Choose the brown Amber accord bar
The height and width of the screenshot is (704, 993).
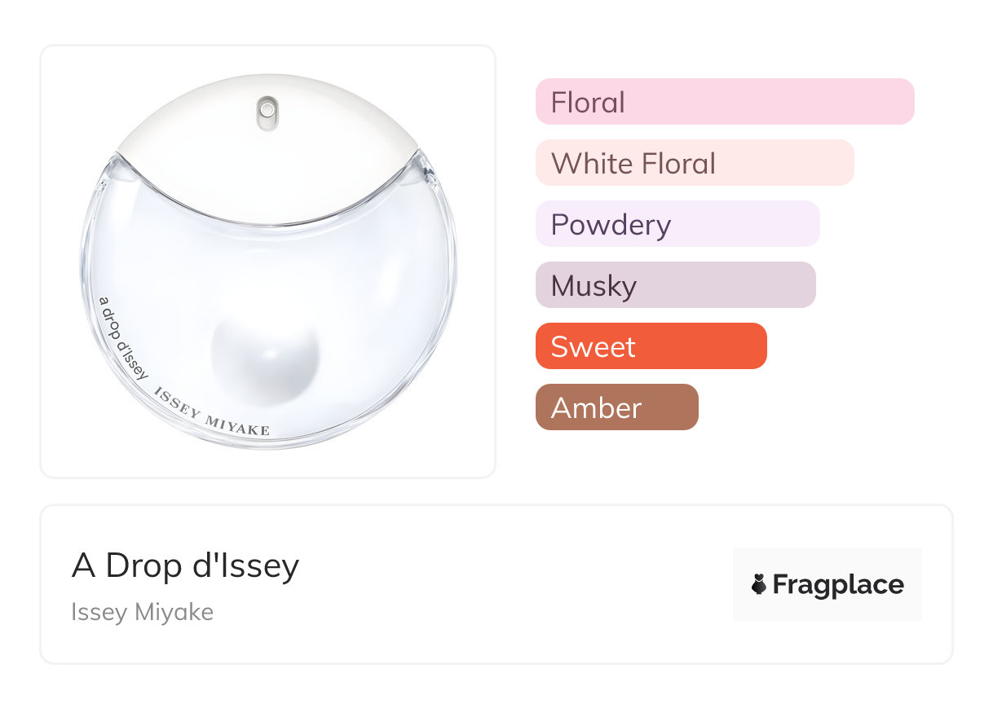[616, 407]
